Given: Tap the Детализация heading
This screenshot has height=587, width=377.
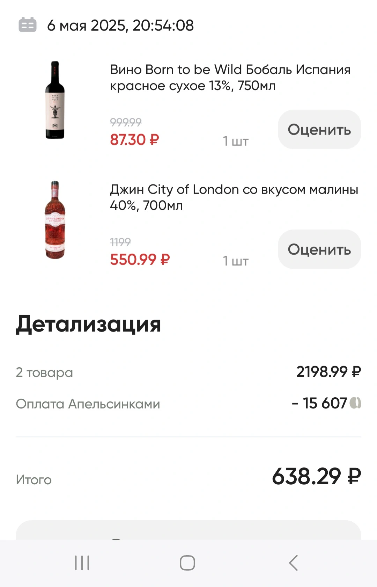Looking at the screenshot, I should coord(88,324).
